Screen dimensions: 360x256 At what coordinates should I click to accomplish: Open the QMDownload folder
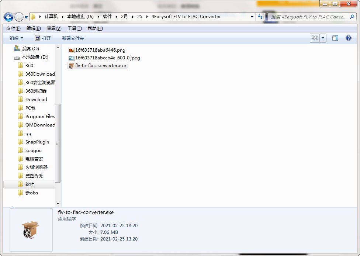36,125
